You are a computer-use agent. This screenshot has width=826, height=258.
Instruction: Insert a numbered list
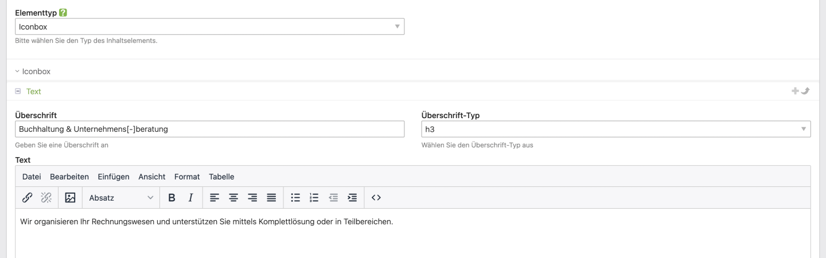pyautogui.click(x=314, y=198)
